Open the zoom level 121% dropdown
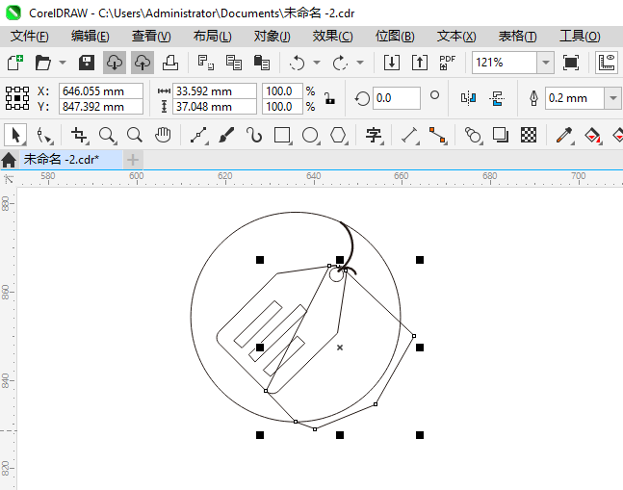This screenshot has height=490, width=623. click(546, 63)
